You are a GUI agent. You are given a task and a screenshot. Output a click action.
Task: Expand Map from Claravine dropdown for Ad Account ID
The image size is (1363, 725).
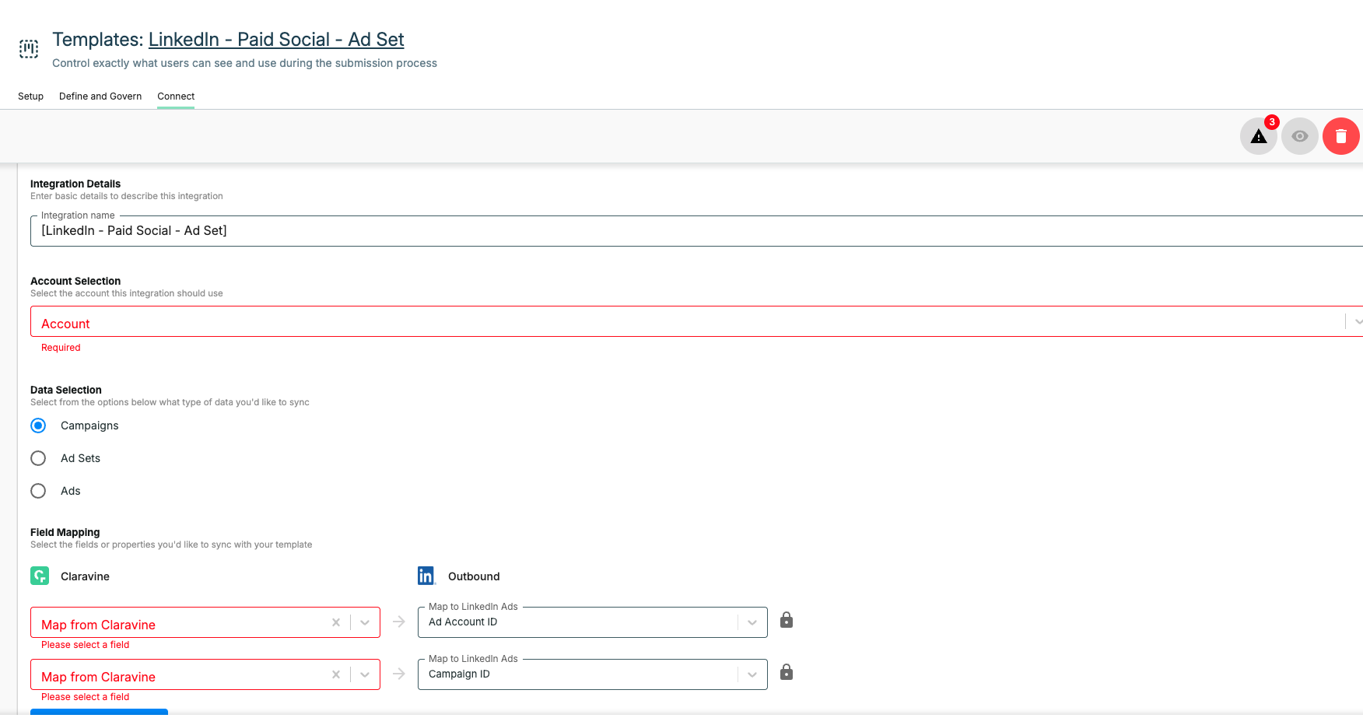click(365, 622)
